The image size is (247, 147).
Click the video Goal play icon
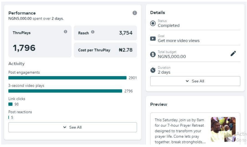[x=153, y=39]
